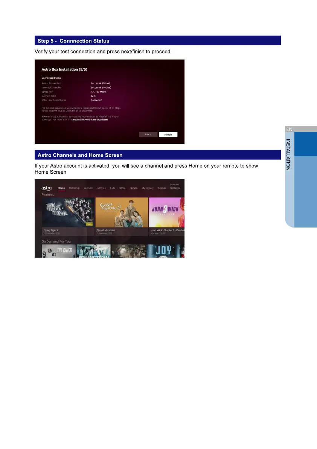Switch to the Catch Up tab
317x449 pixels.
[75, 188]
